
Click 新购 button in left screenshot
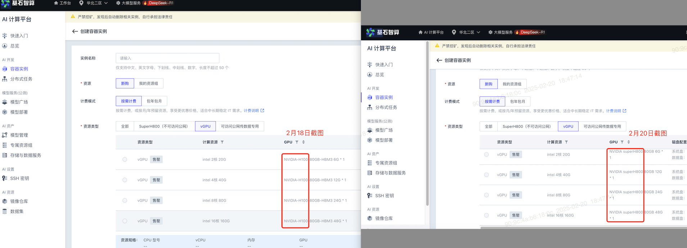point(125,83)
